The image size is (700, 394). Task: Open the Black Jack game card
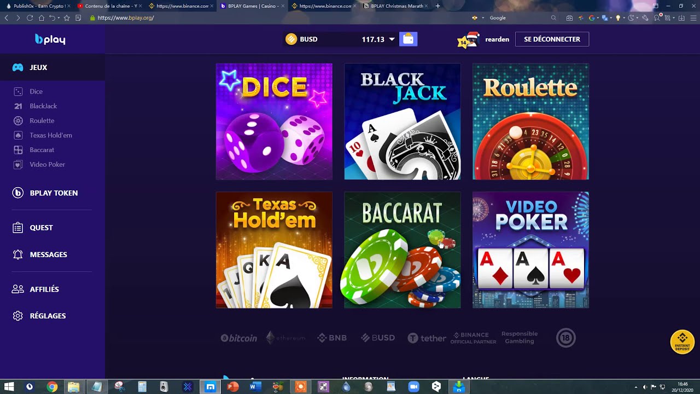tap(402, 121)
